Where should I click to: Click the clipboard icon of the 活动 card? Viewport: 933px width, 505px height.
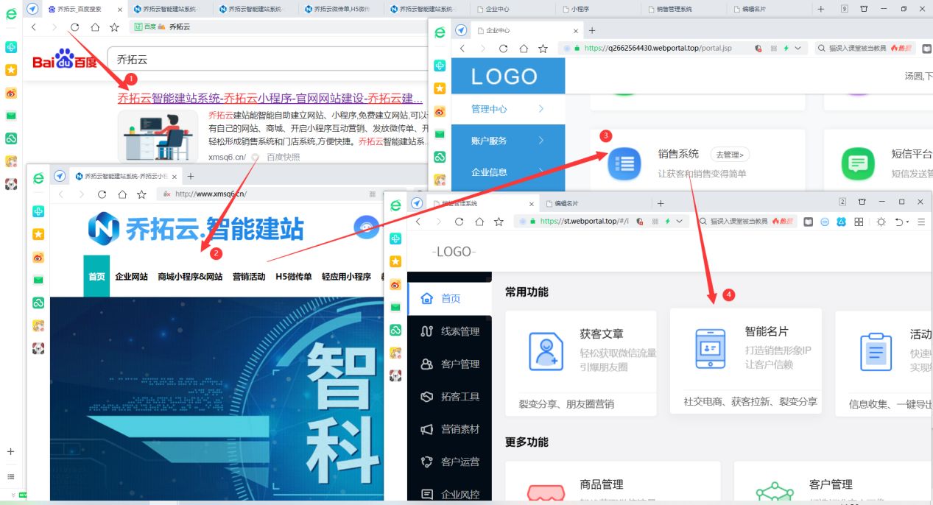pos(876,352)
